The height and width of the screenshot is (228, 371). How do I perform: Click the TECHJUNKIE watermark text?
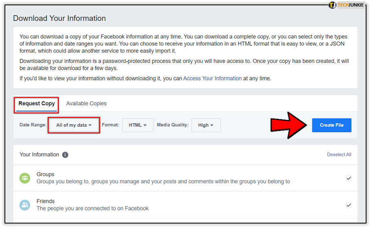[351, 5]
